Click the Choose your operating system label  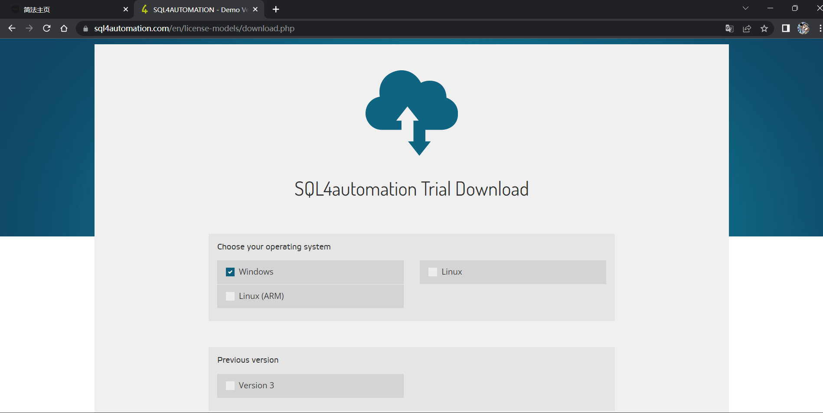pyautogui.click(x=274, y=247)
